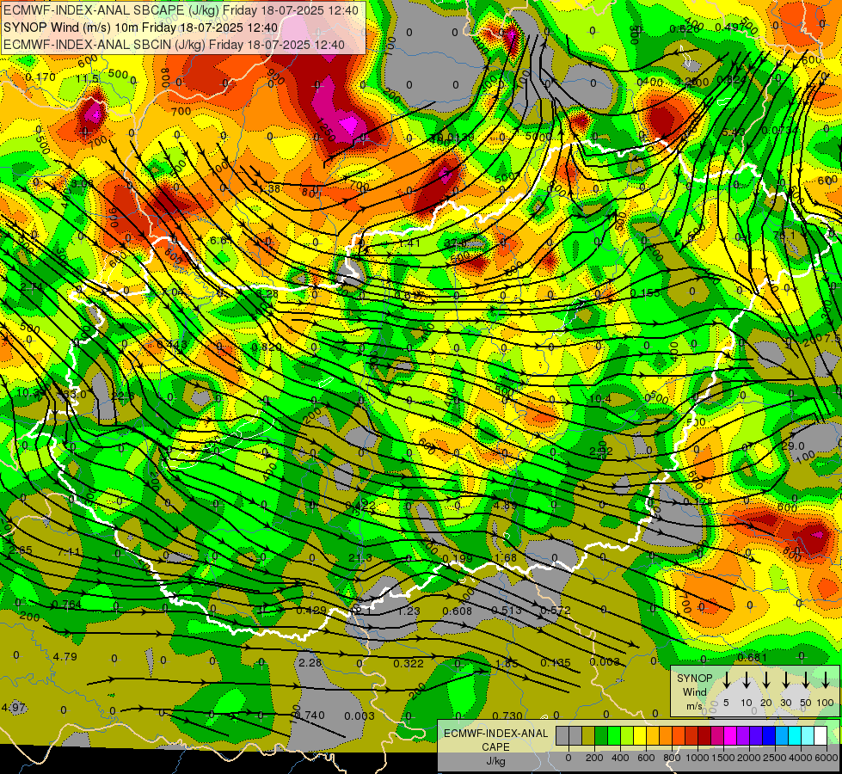Click the '10.4' station value on map

[599, 398]
